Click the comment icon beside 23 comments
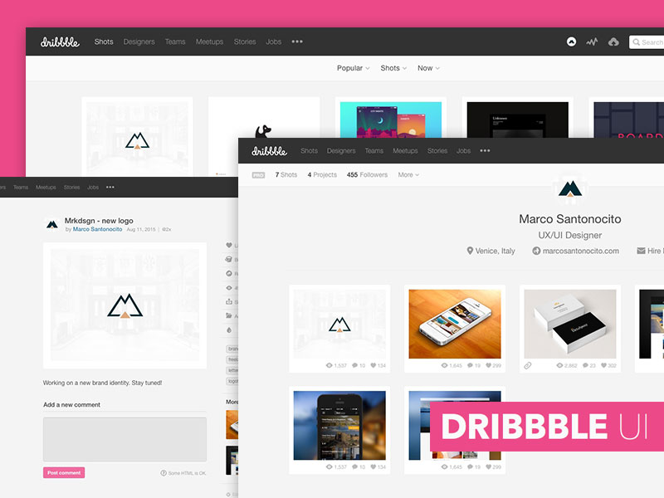 [x=586, y=365]
